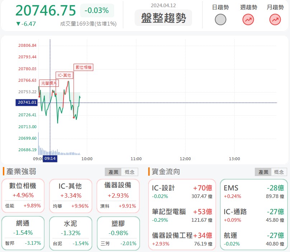Open the 數位相機 +4.96% industry card
Viewport: 290px width, 252px height.
[x=23, y=196]
